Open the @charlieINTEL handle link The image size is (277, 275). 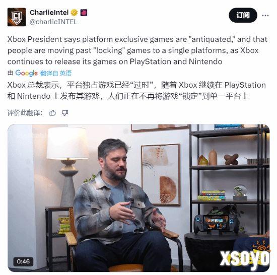[x=53, y=22]
